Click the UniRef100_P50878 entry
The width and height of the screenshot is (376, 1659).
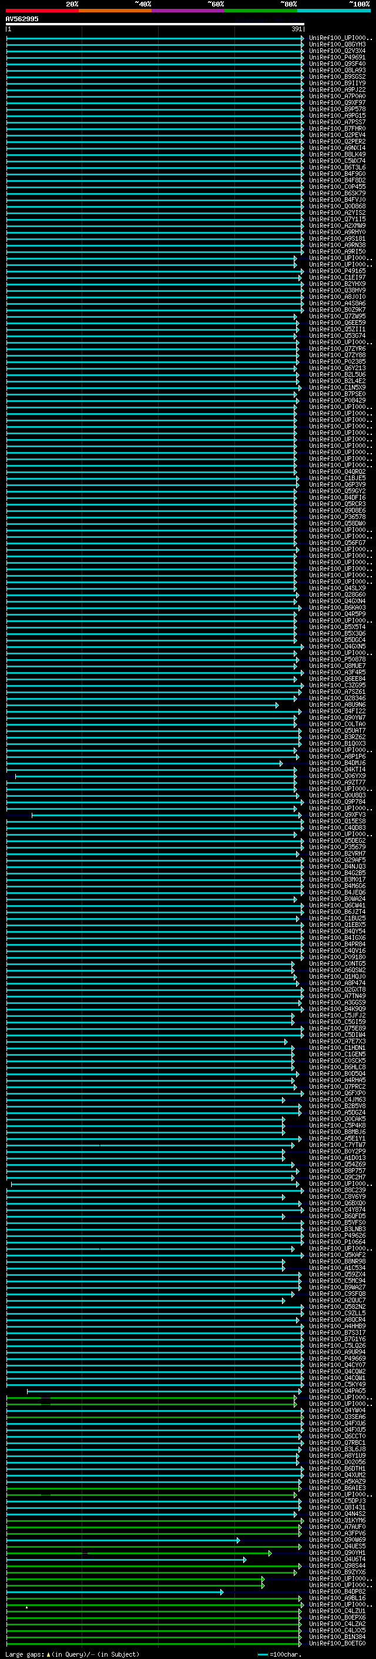pos(337,660)
